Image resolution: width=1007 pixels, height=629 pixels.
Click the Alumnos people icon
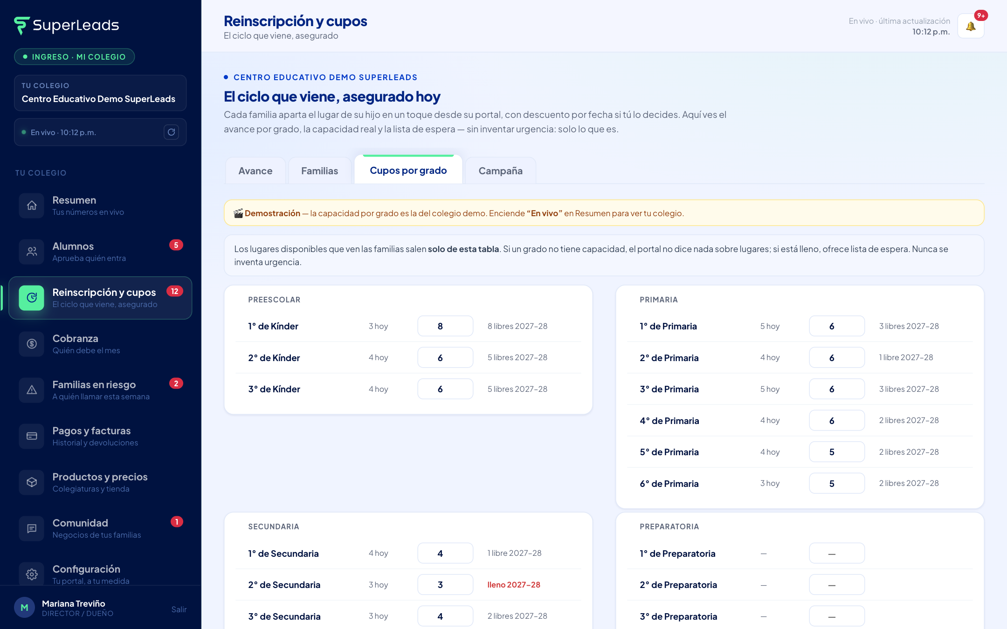(32, 252)
